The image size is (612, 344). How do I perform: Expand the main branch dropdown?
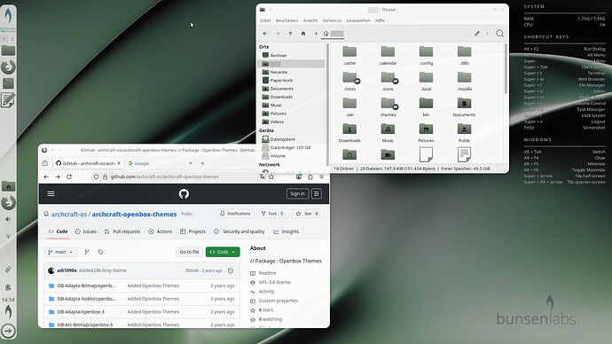point(60,252)
